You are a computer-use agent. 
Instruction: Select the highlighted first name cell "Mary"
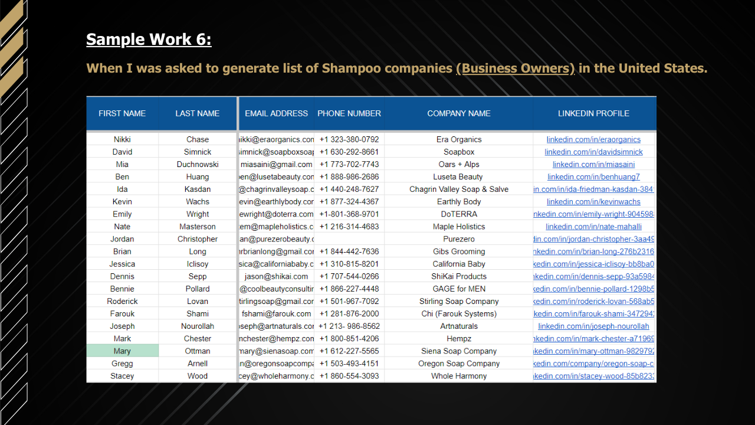coord(122,351)
